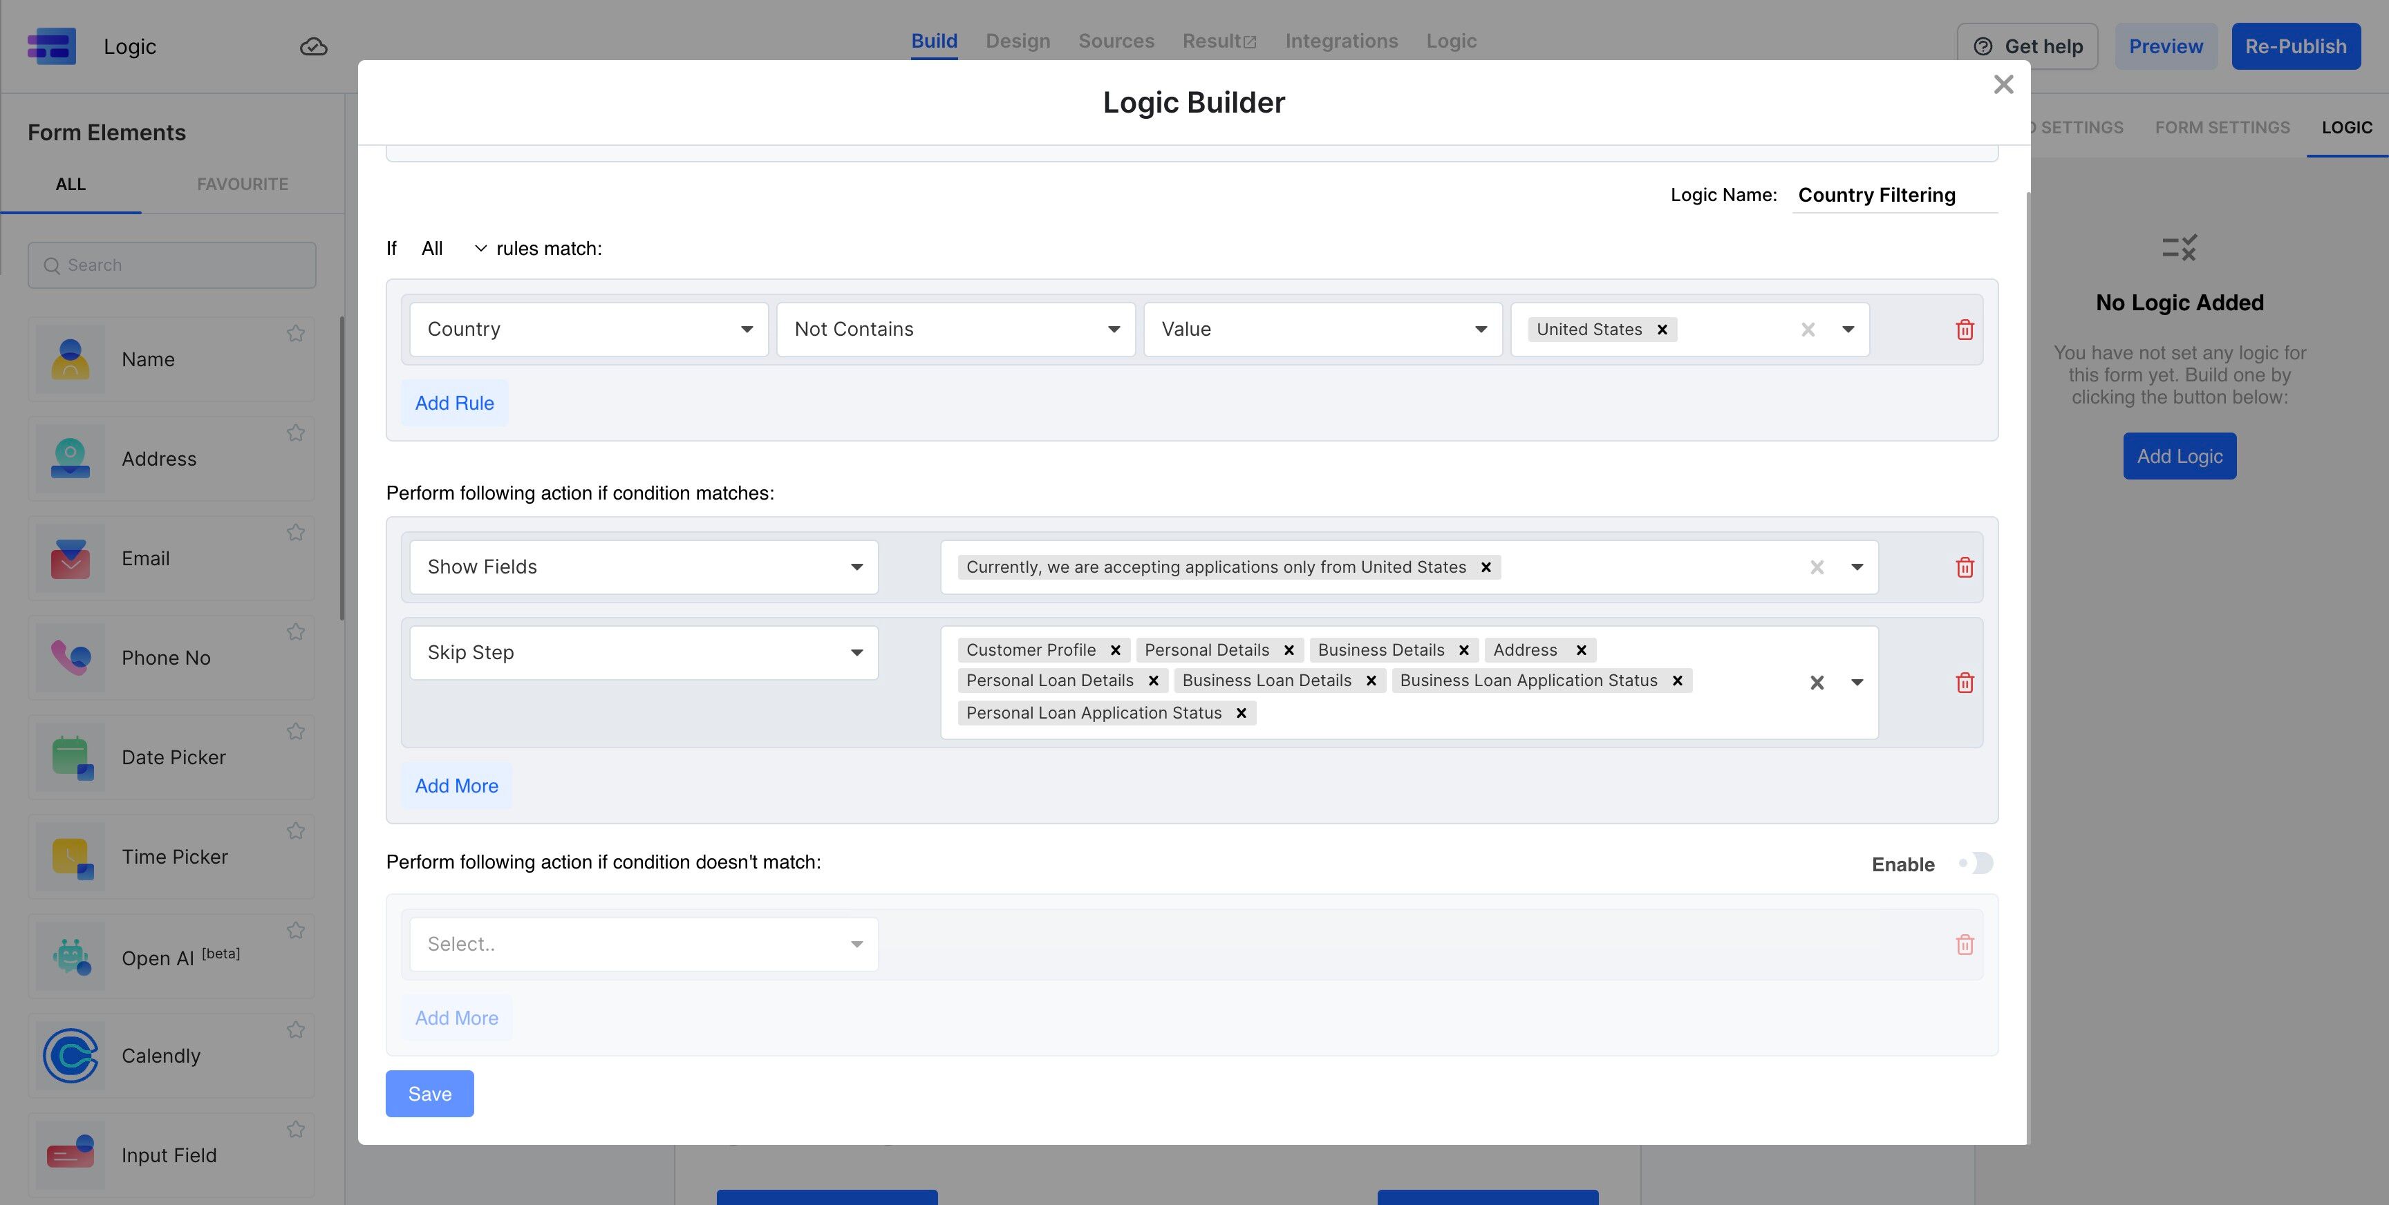This screenshot has height=1205, width=2389.
Task: Change the All rules match selector
Action: 453,249
